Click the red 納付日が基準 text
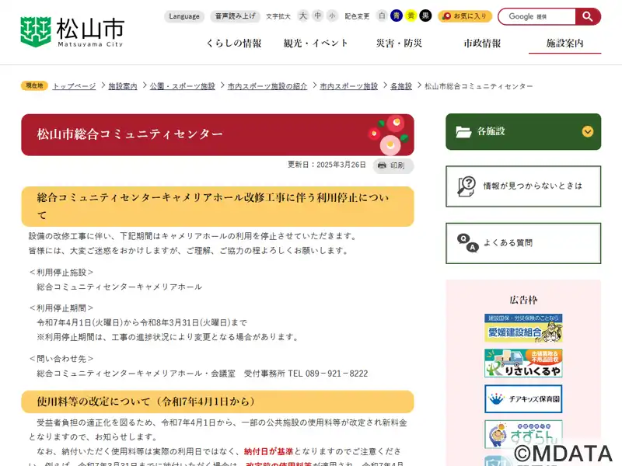622x466 pixels. (x=268, y=451)
